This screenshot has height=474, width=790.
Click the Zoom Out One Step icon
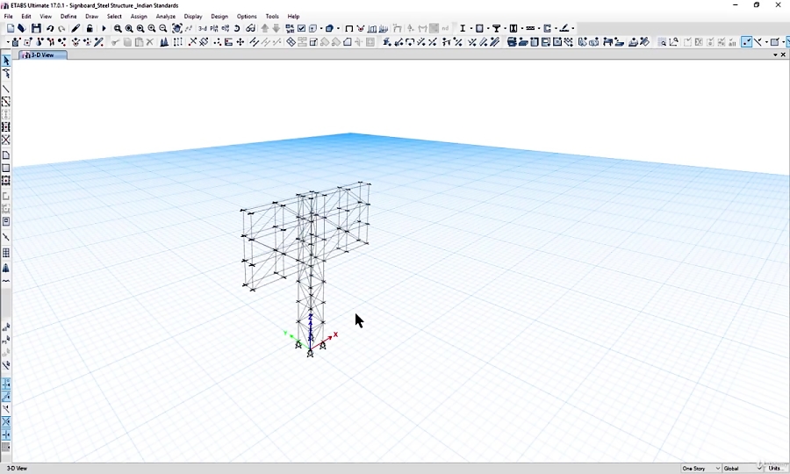(x=163, y=29)
